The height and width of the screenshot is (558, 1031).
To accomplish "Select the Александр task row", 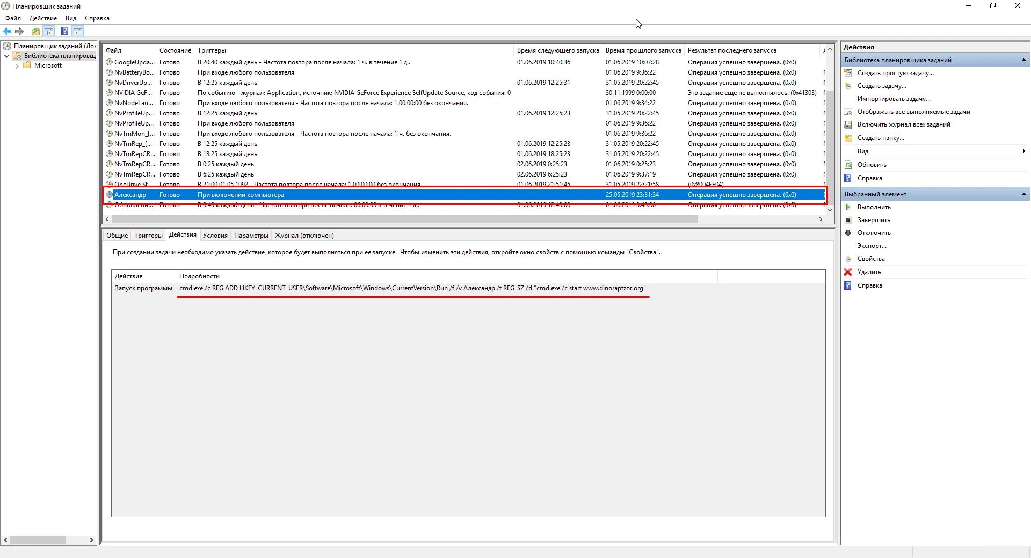I will pos(464,195).
